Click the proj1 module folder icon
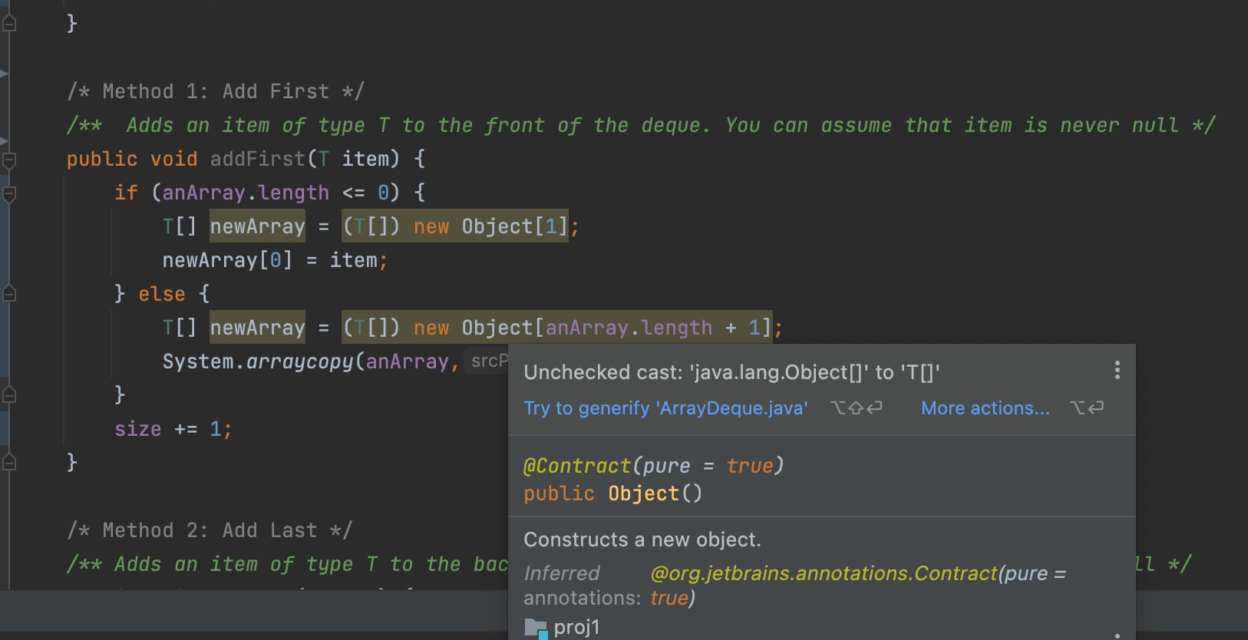The image size is (1248, 640). point(535,628)
